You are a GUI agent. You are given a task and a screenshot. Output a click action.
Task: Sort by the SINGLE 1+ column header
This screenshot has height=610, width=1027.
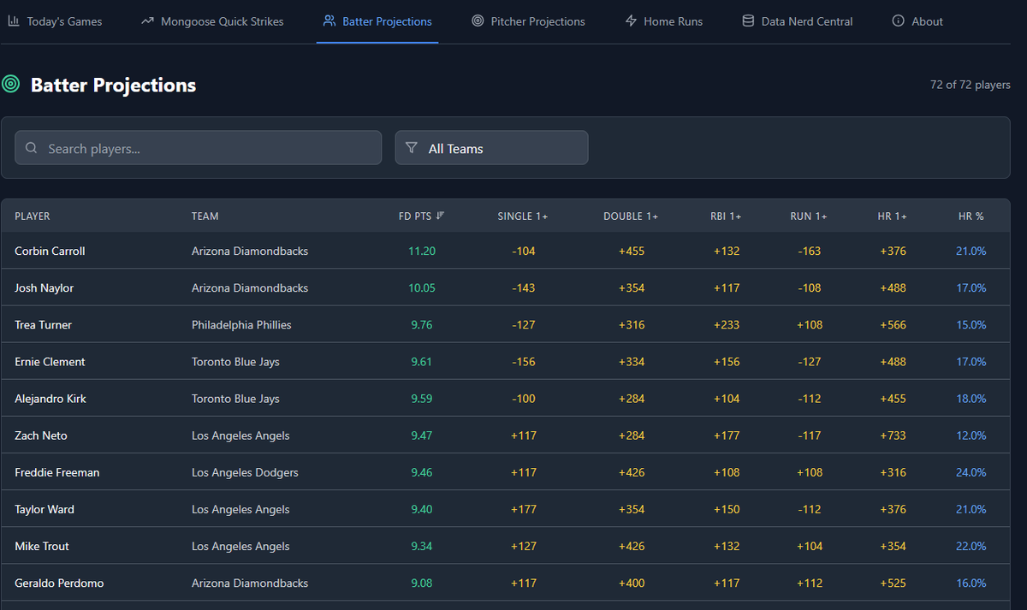(523, 216)
